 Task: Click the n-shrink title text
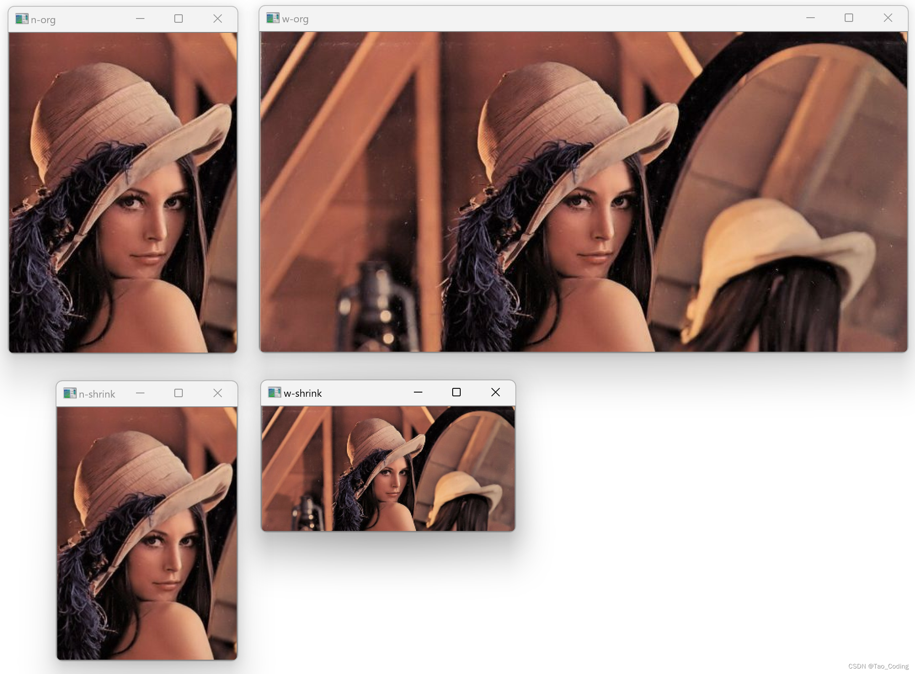click(97, 394)
